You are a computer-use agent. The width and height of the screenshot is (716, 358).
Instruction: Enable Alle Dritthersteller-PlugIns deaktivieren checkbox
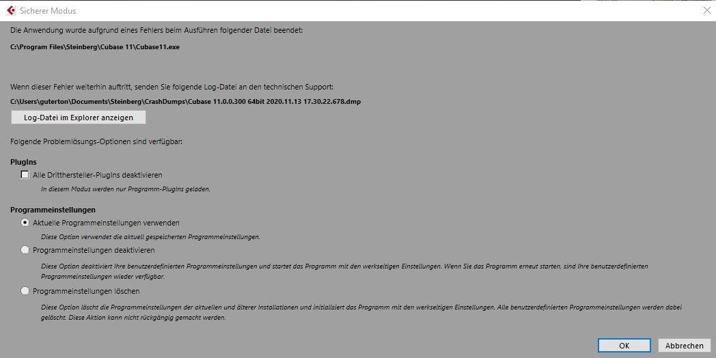(x=25, y=175)
